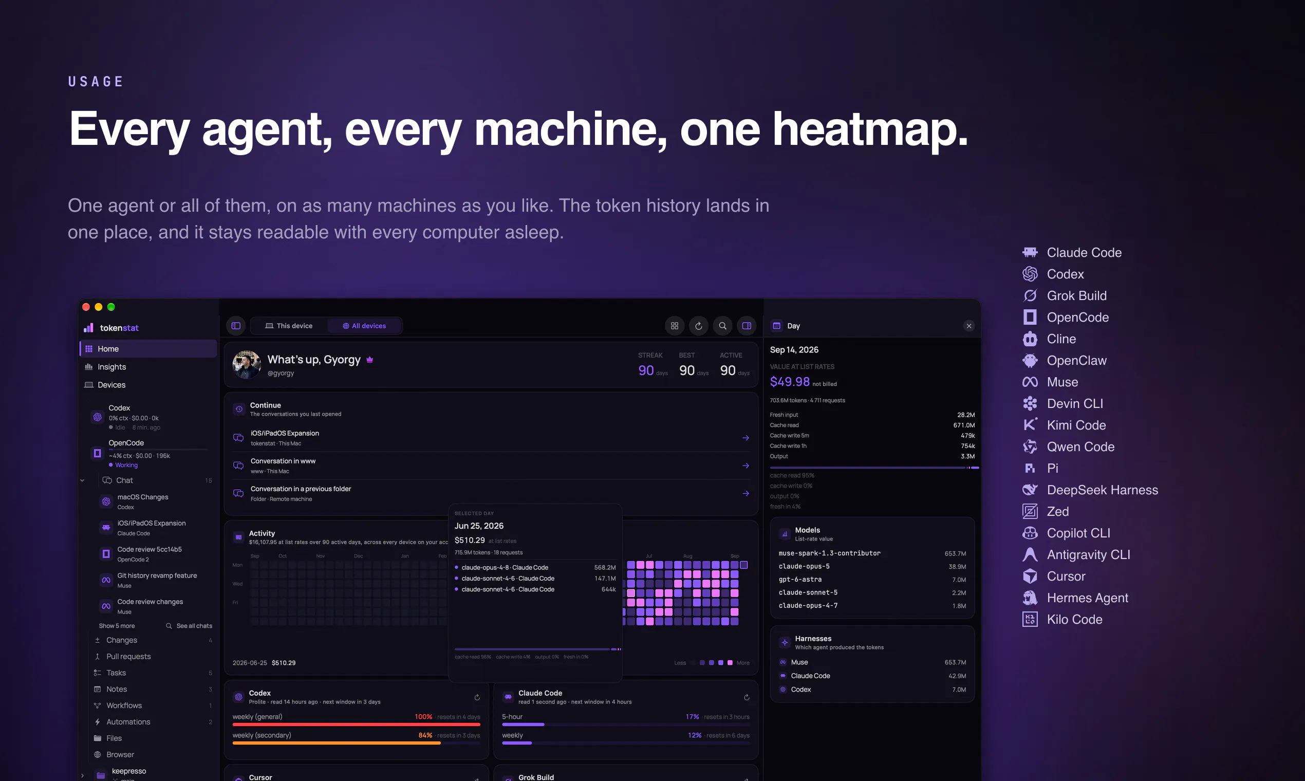Open the iOS/iPadOS Expansion conversation arrow

pos(745,438)
